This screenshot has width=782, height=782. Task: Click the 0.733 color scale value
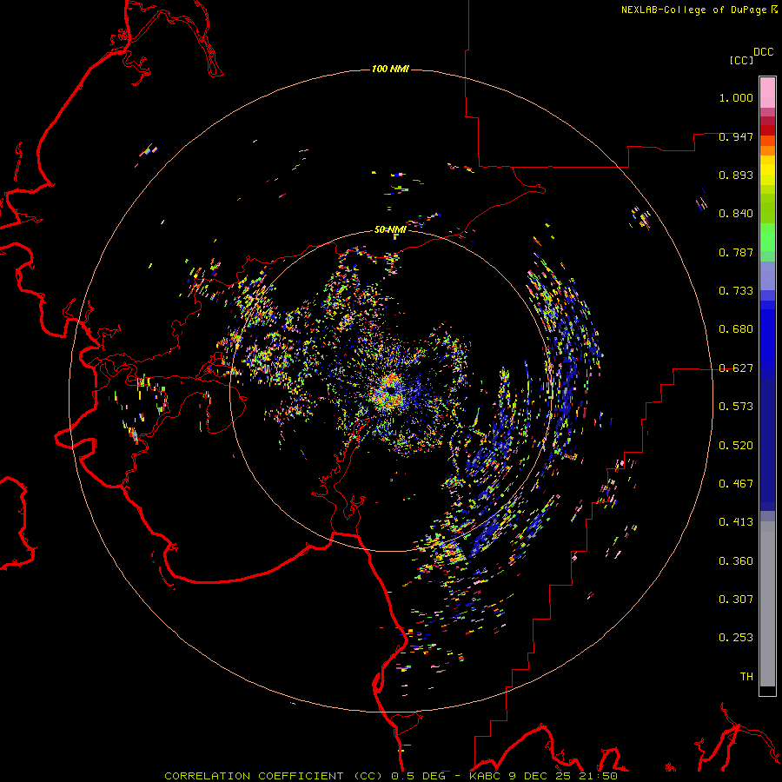click(x=736, y=291)
